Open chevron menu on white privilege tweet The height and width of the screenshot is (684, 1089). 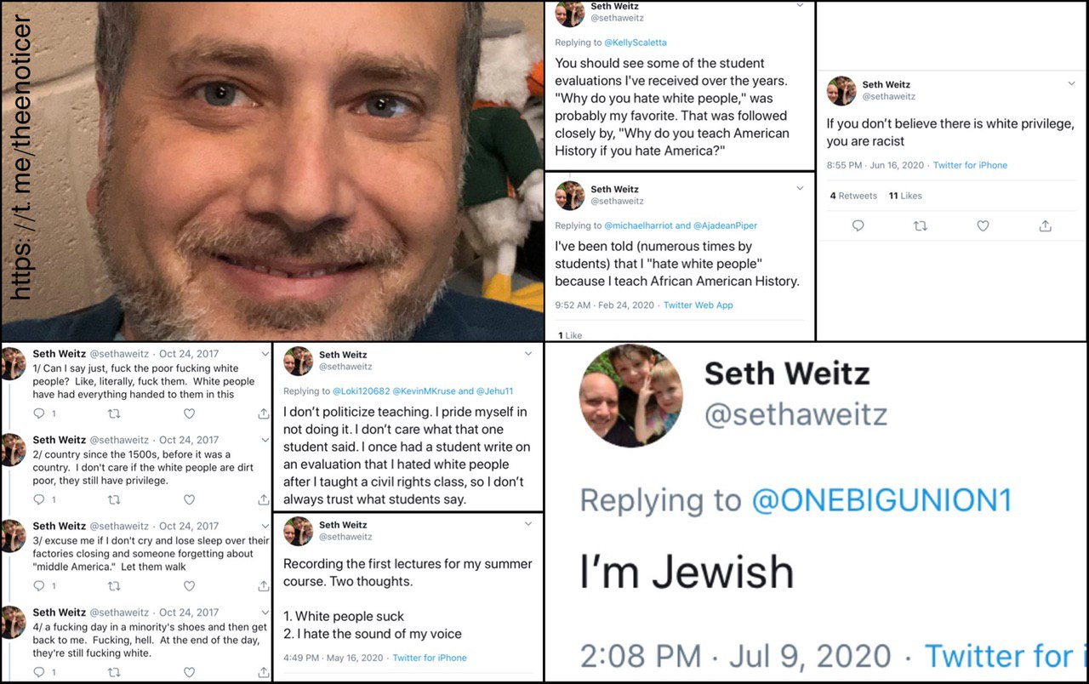1071,83
